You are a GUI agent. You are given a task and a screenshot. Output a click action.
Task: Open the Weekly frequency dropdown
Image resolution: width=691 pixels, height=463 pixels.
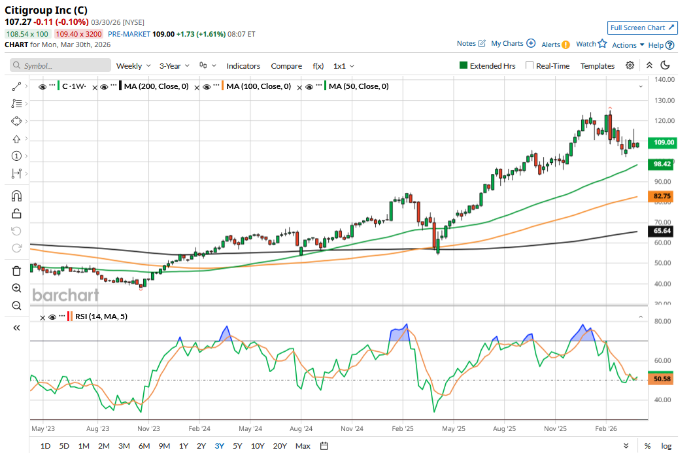pyautogui.click(x=133, y=66)
